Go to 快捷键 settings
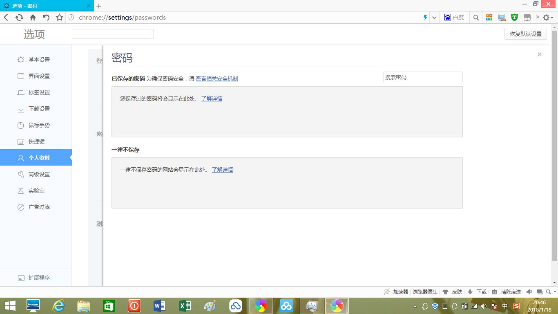This screenshot has height=314, width=558. pos(36,141)
